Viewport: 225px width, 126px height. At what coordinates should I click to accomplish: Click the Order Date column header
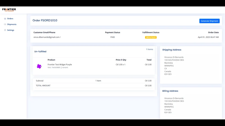(213, 32)
